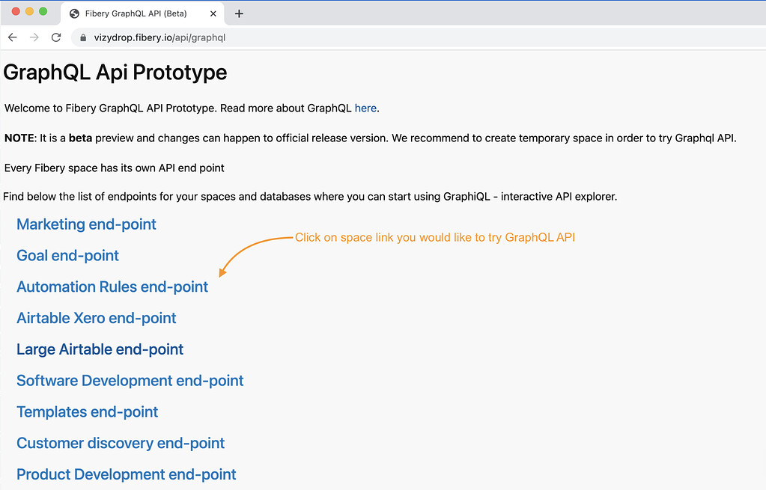Image resolution: width=766 pixels, height=490 pixels.
Task: Open the Large Airtable end-point link
Action: point(100,349)
